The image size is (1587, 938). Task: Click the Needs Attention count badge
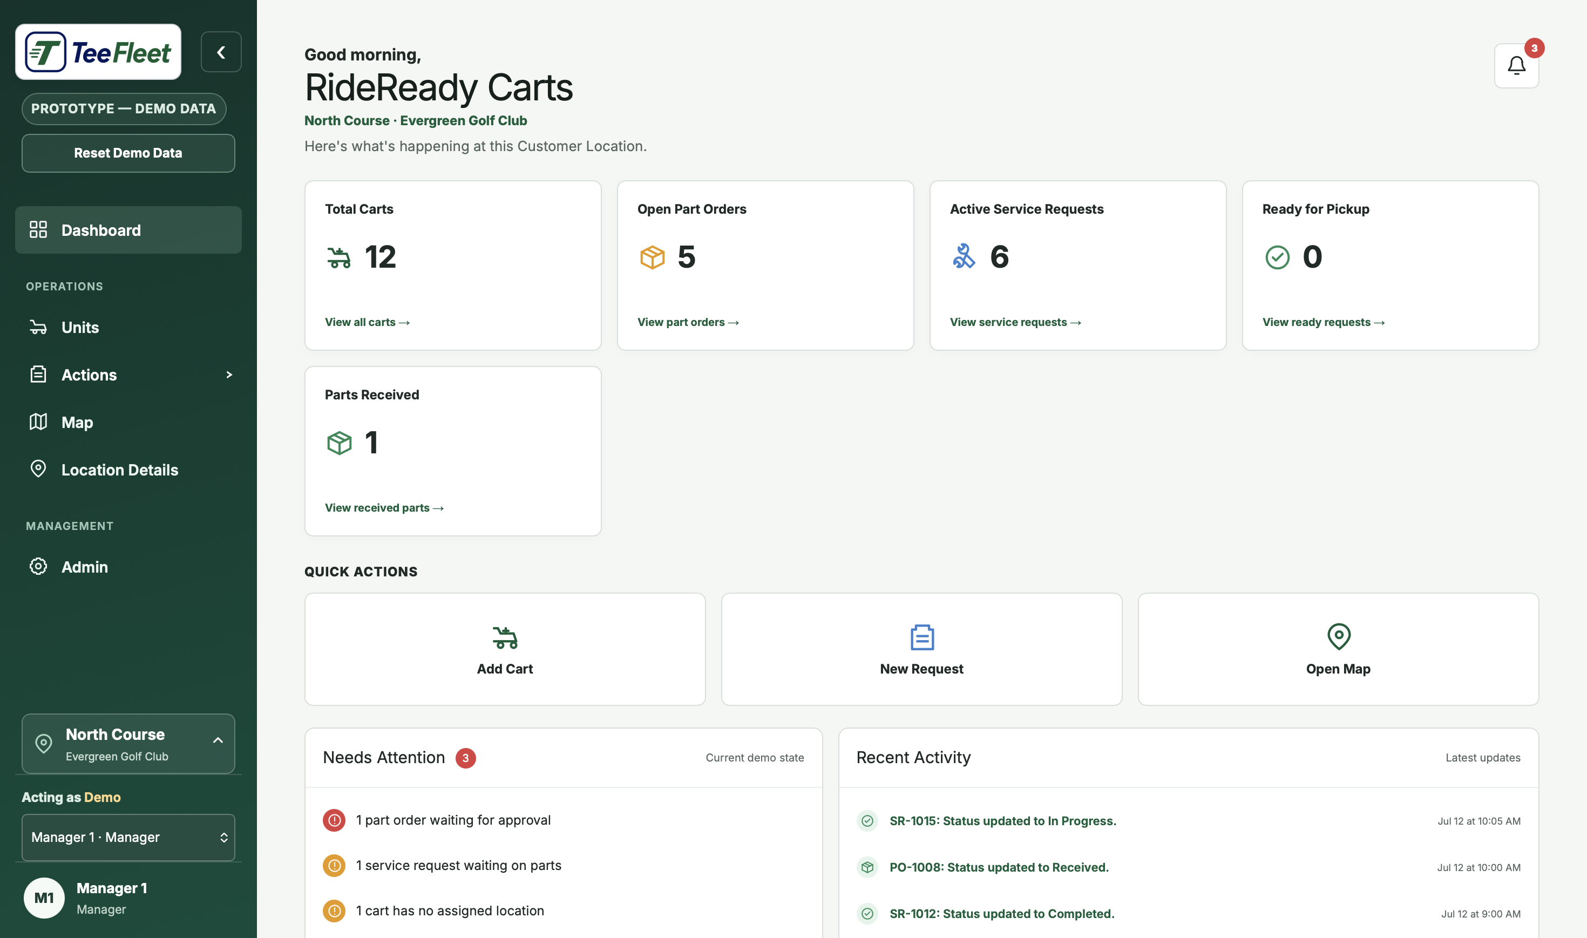pos(466,758)
